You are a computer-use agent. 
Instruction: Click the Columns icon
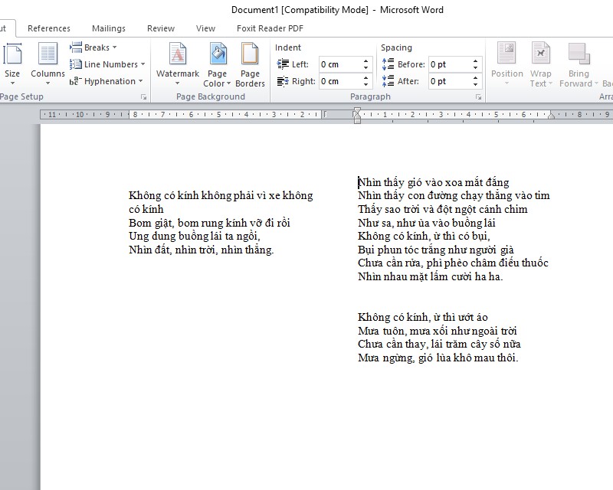[x=48, y=54]
